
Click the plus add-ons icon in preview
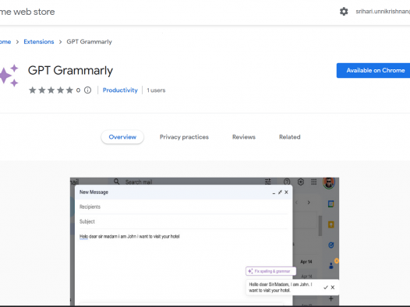coord(330,298)
